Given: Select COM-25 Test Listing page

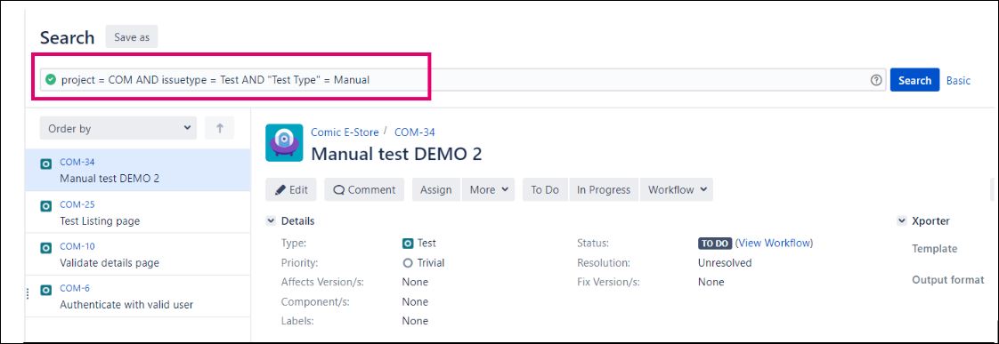Looking at the screenshot, I should click(x=138, y=212).
